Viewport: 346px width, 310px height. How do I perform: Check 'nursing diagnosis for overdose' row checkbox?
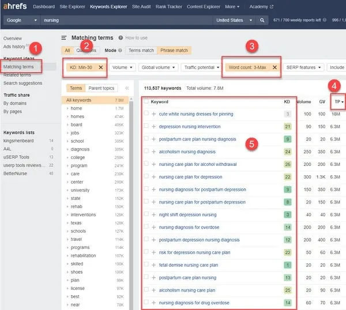point(146,226)
